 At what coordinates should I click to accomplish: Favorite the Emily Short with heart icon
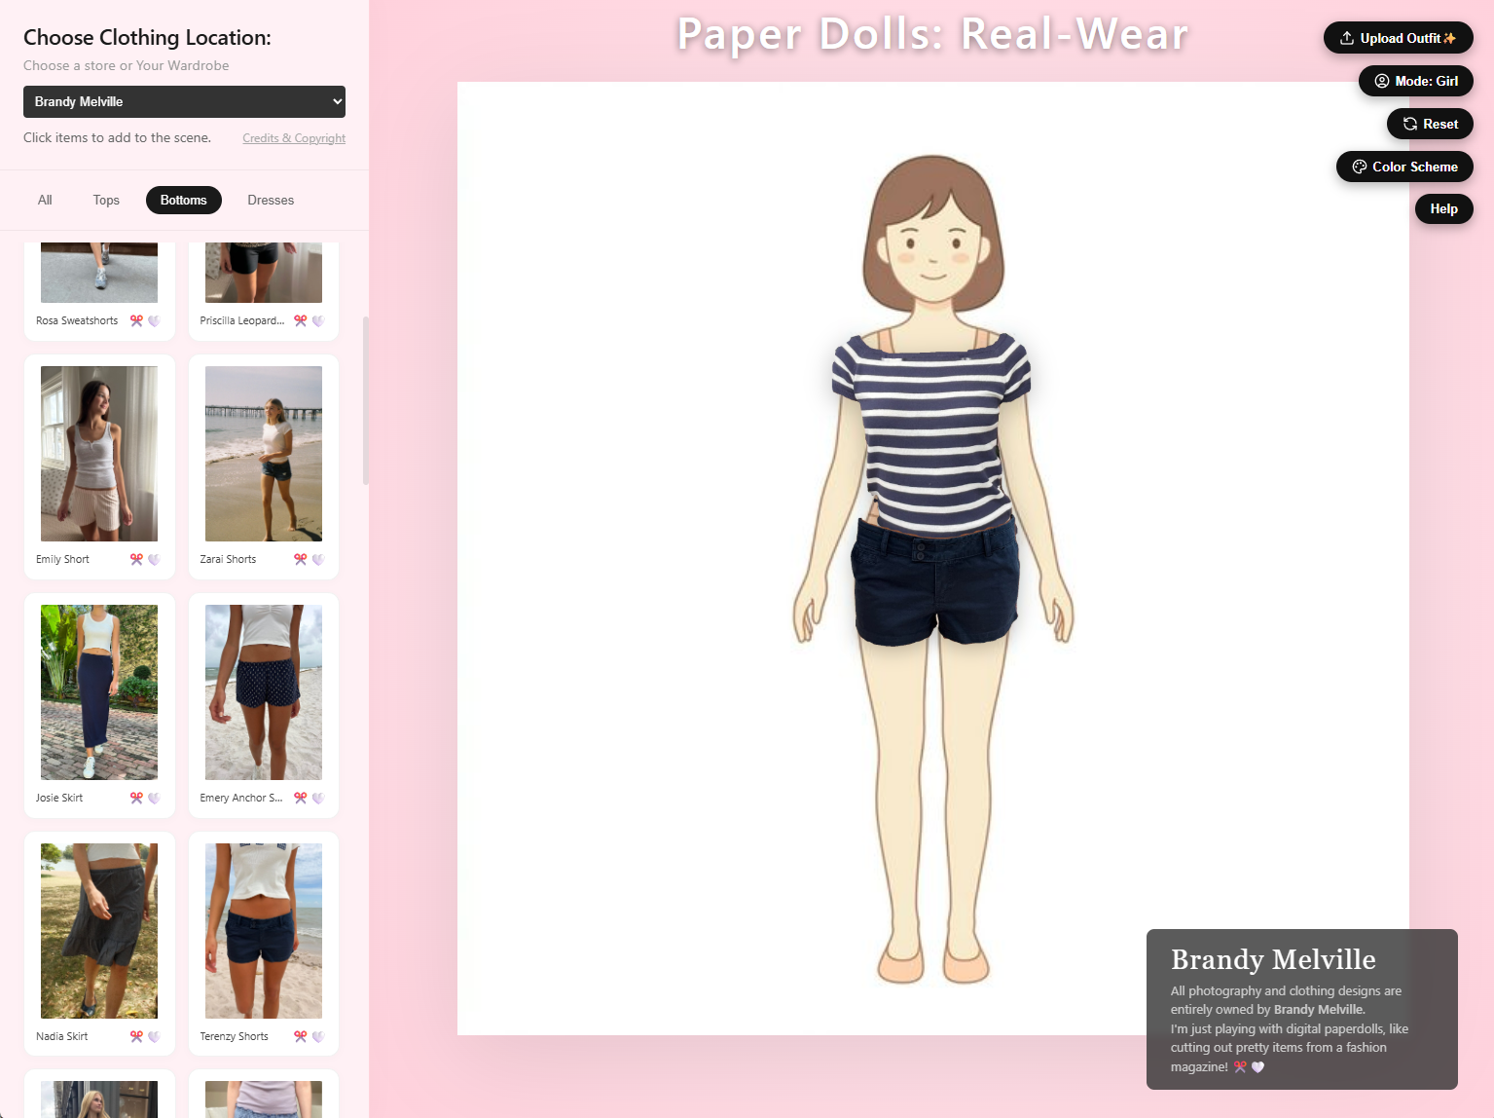(x=154, y=559)
